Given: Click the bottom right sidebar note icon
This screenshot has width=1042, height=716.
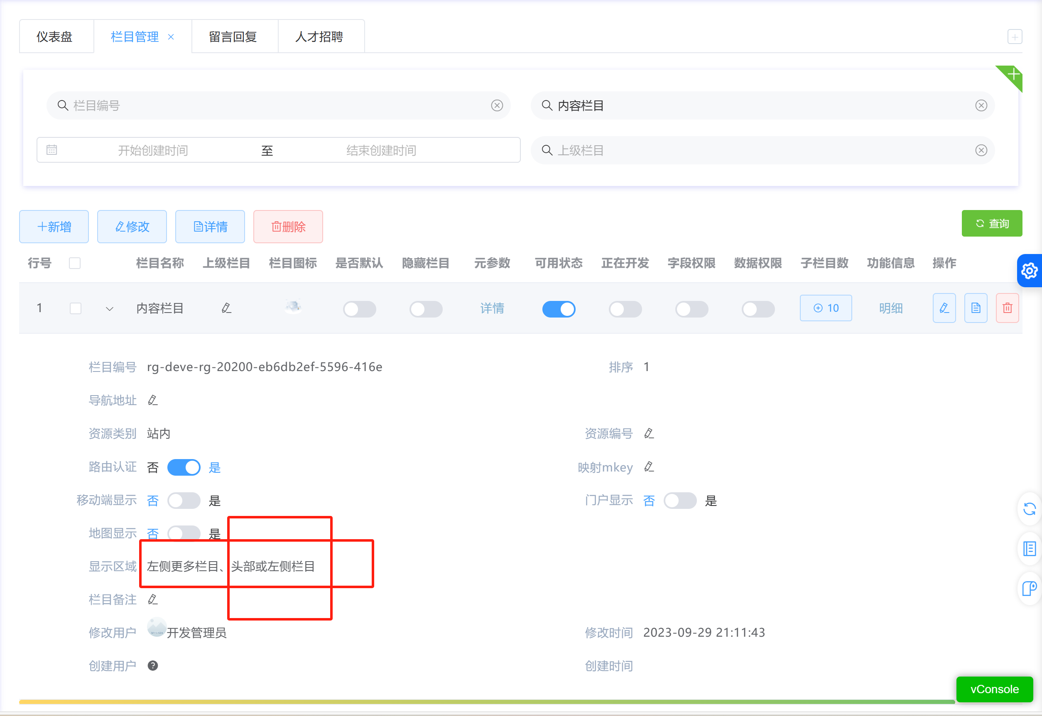Looking at the screenshot, I should click(x=1030, y=588).
